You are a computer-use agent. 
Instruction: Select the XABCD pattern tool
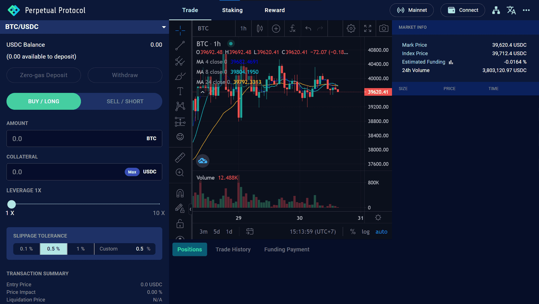(180, 106)
